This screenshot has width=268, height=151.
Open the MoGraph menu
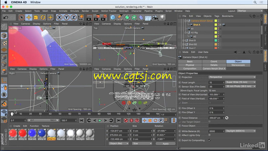(124, 11)
